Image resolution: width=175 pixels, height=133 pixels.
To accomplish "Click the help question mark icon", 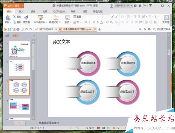I will coord(144,6).
